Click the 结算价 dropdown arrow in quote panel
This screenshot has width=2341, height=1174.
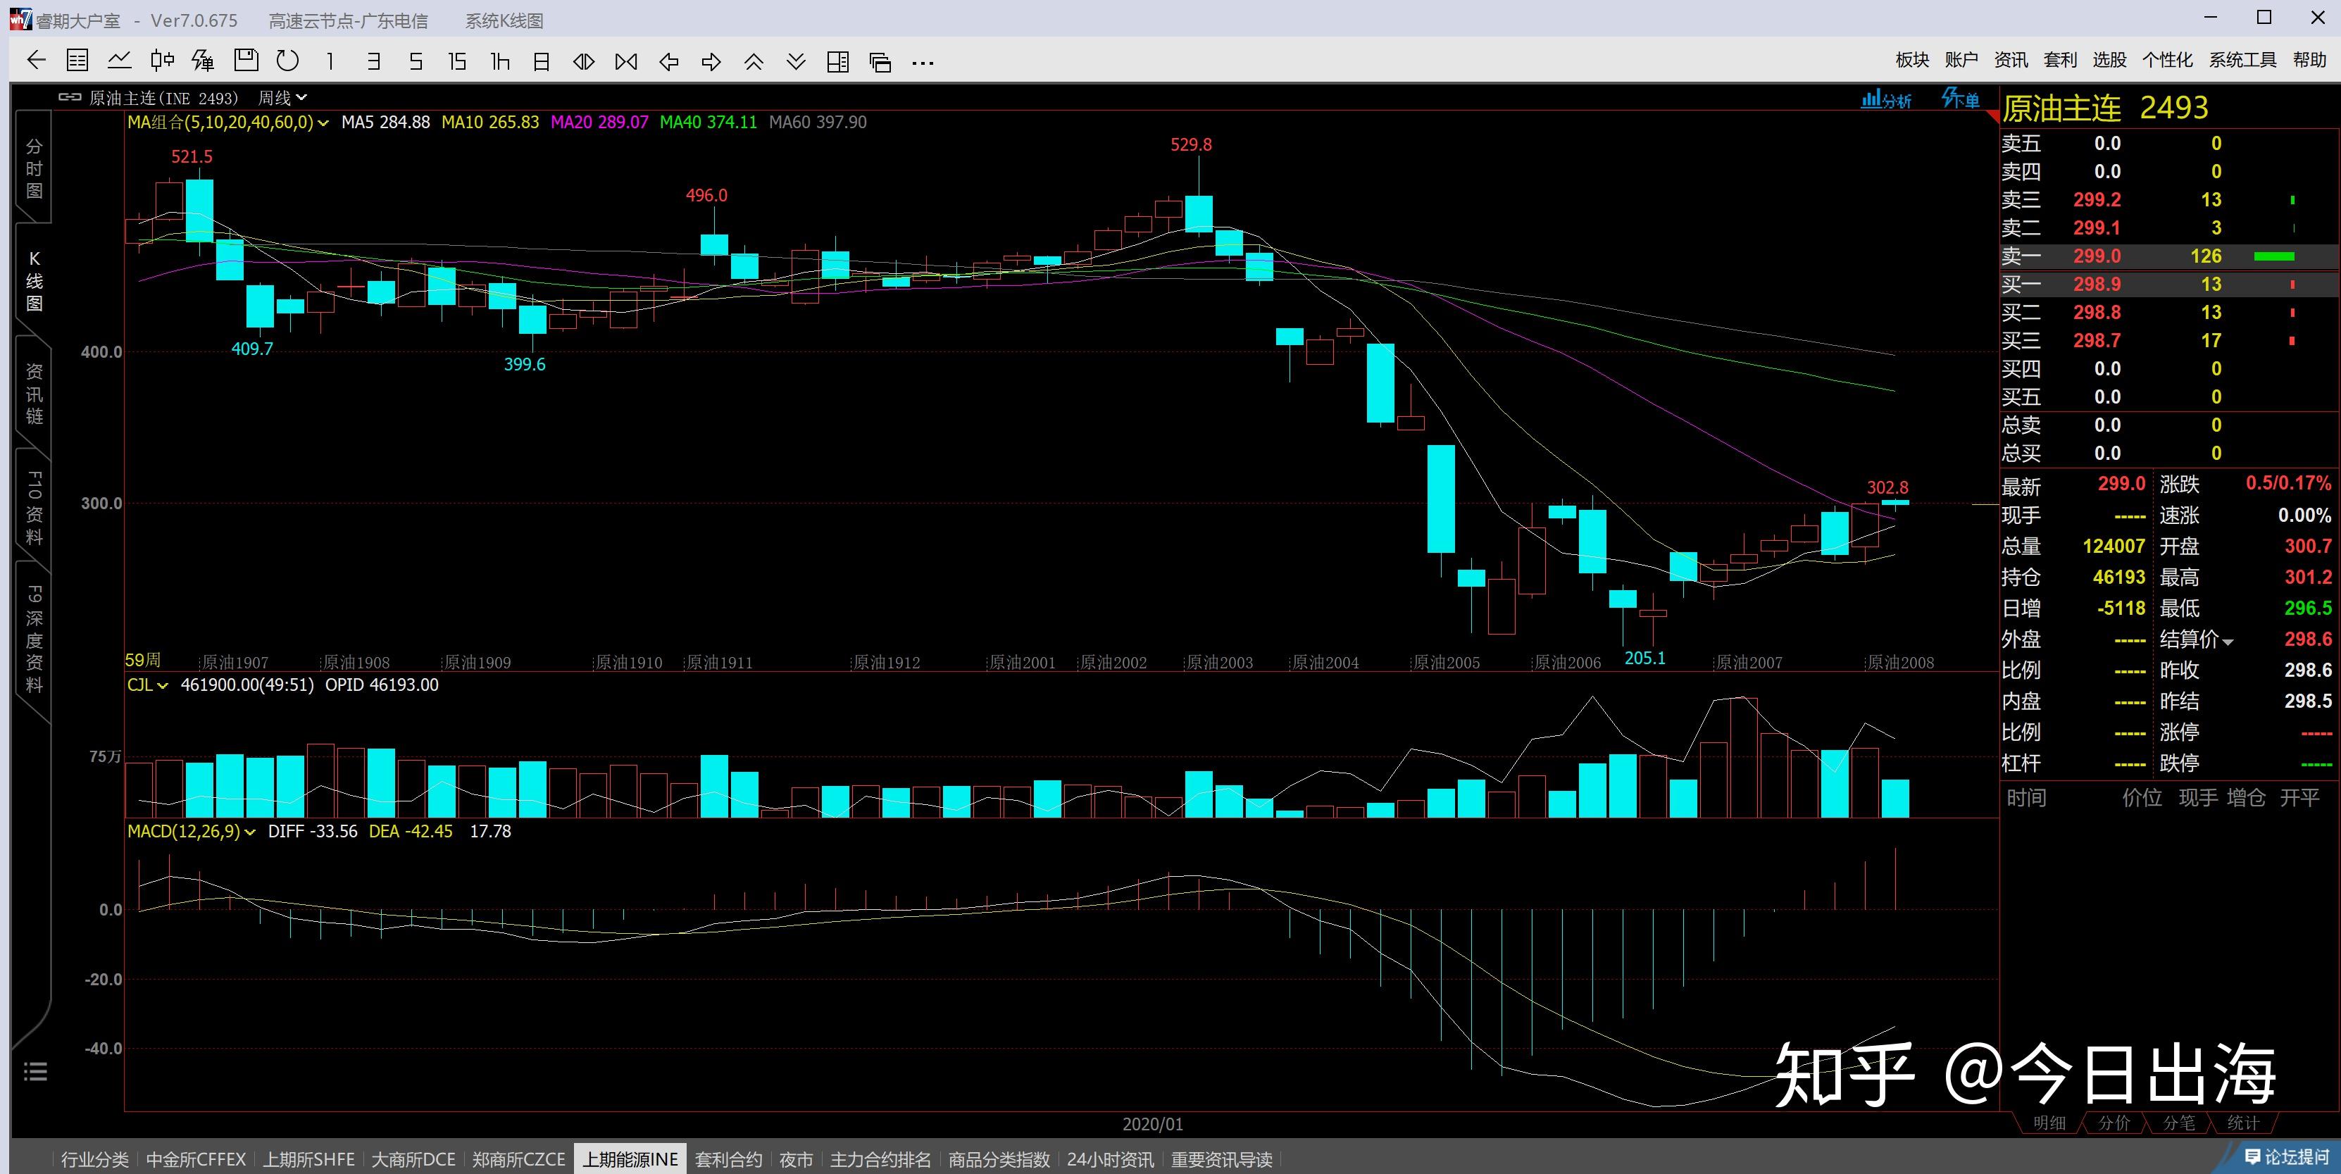coord(2228,642)
